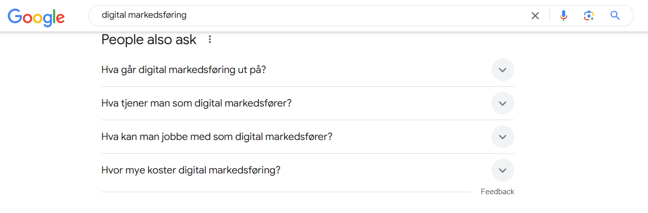Open question text "Hva går digital markedsføring ut på?"
648x213 pixels.
click(x=183, y=69)
